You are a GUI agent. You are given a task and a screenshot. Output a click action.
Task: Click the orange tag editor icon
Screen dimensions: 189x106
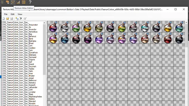pyautogui.click(x=8, y=2)
